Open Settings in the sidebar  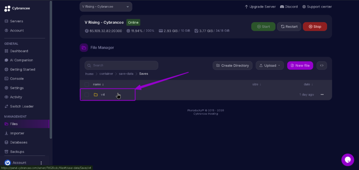pyautogui.click(x=14, y=88)
